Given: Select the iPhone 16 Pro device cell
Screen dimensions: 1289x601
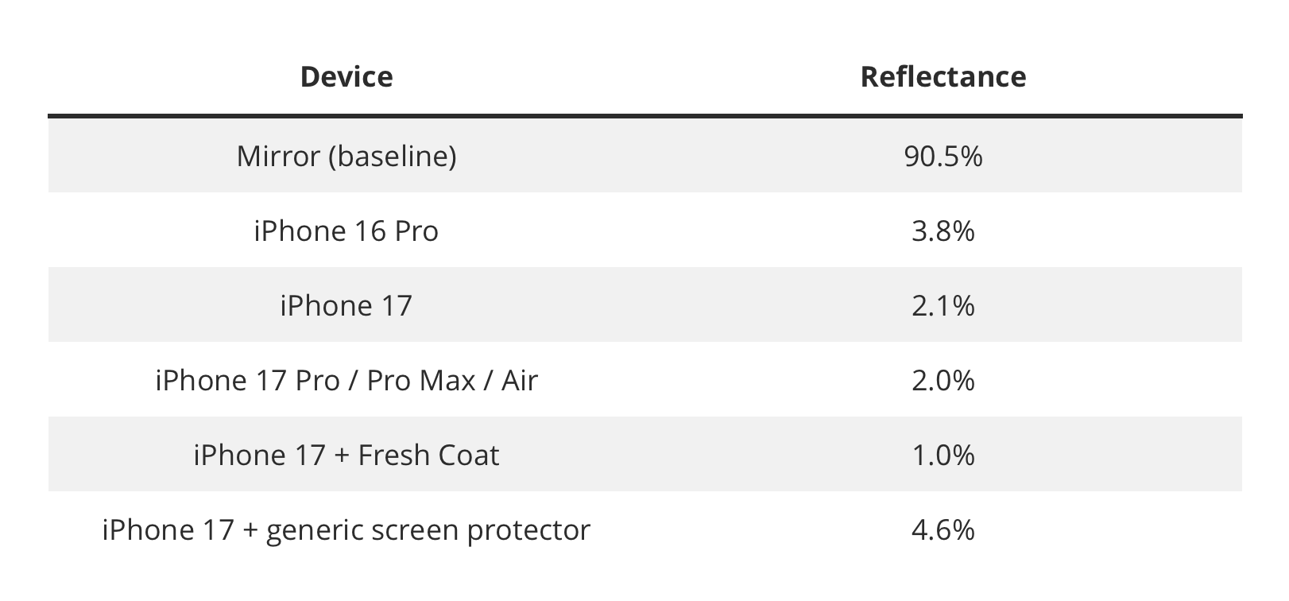Looking at the screenshot, I should tap(346, 231).
